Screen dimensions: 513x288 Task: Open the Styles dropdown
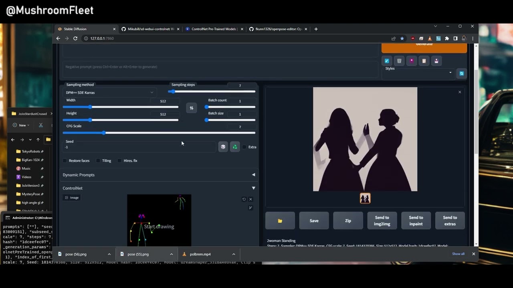pos(419,74)
